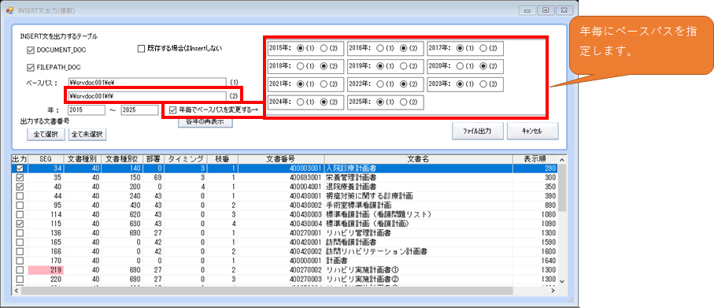714x308 pixels.
Task: Uncheck output for 栄養管理計画書 row
Action: 19,178
